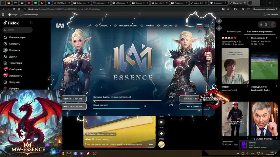Switch to the Будильник browser tab
This screenshot has width=280, height=157.
pyautogui.click(x=218, y=3)
